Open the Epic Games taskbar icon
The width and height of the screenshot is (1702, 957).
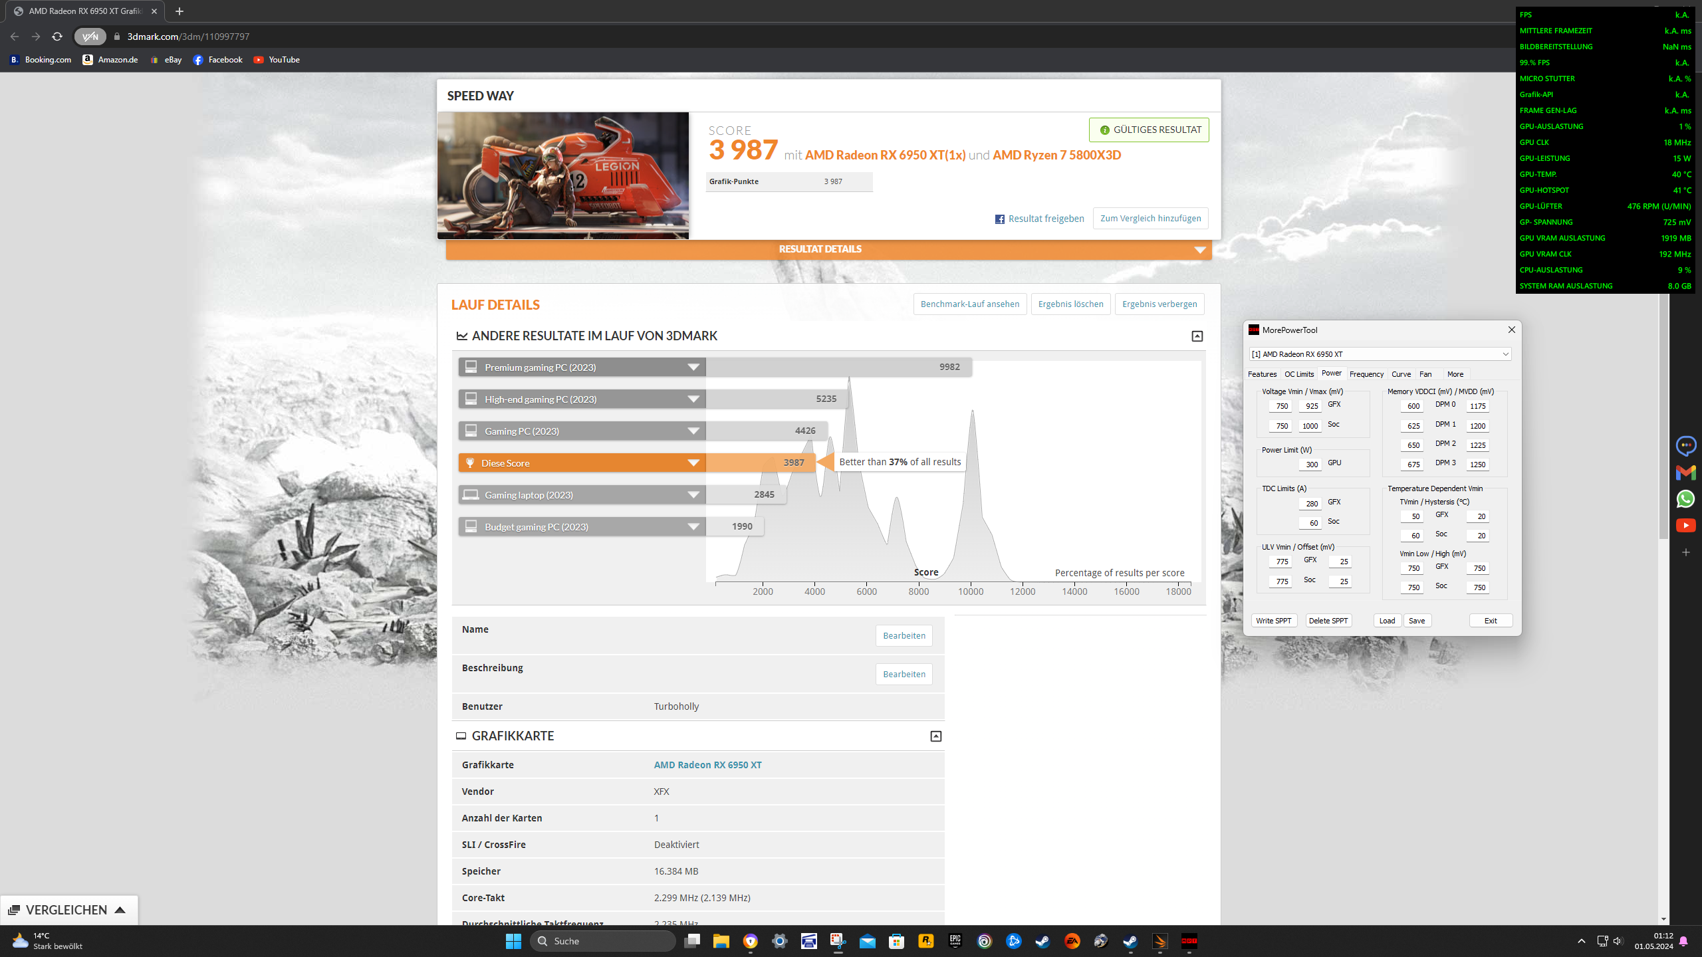[955, 941]
